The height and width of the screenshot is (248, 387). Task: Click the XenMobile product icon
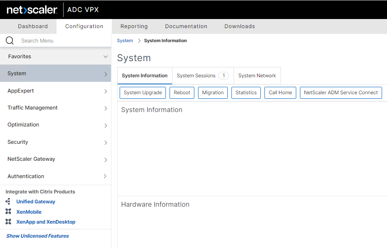pyautogui.click(x=8, y=212)
